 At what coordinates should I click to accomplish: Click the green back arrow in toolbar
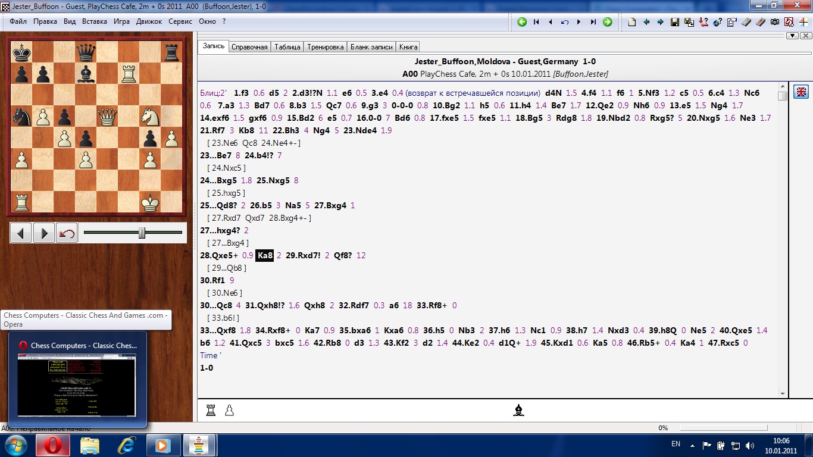[x=522, y=22]
